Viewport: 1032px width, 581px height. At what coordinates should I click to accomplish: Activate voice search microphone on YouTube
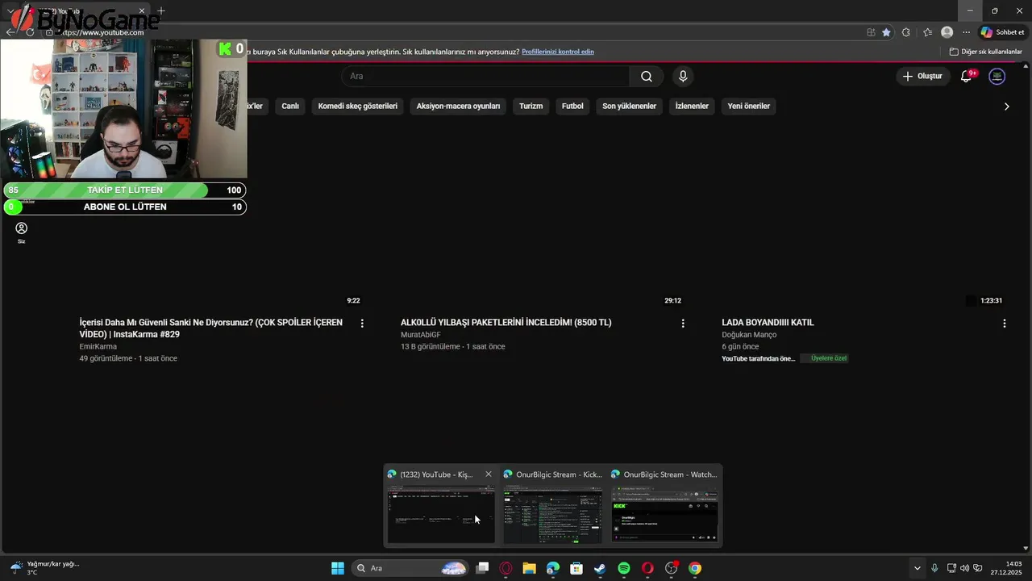coord(683,76)
